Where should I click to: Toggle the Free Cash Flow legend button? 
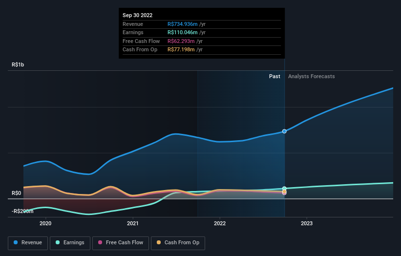[x=121, y=243]
